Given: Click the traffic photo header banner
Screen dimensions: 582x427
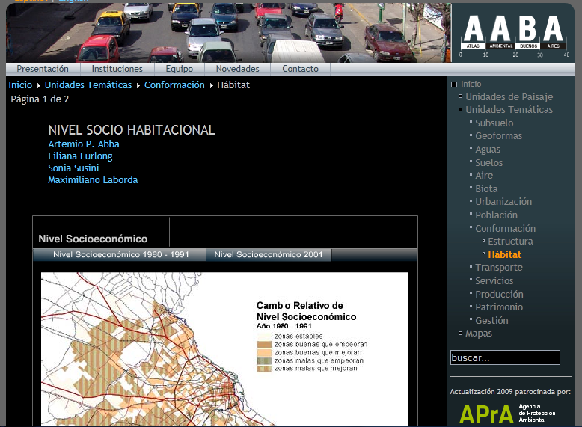Looking at the screenshot, I should [228, 33].
